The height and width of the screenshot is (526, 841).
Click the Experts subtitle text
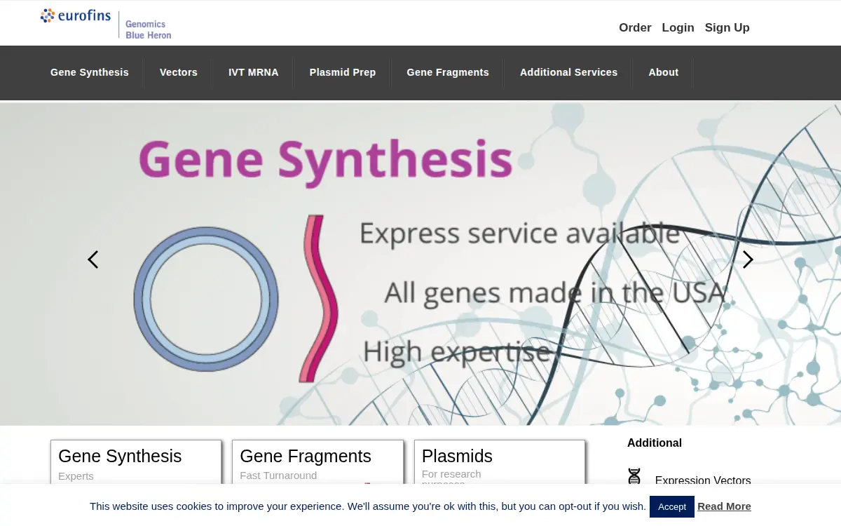pyautogui.click(x=76, y=476)
